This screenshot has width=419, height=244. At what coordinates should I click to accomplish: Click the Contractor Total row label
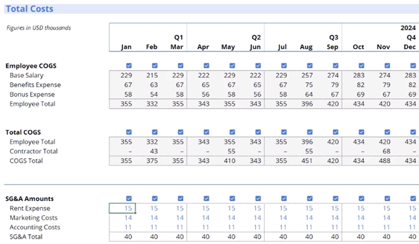click(x=34, y=151)
